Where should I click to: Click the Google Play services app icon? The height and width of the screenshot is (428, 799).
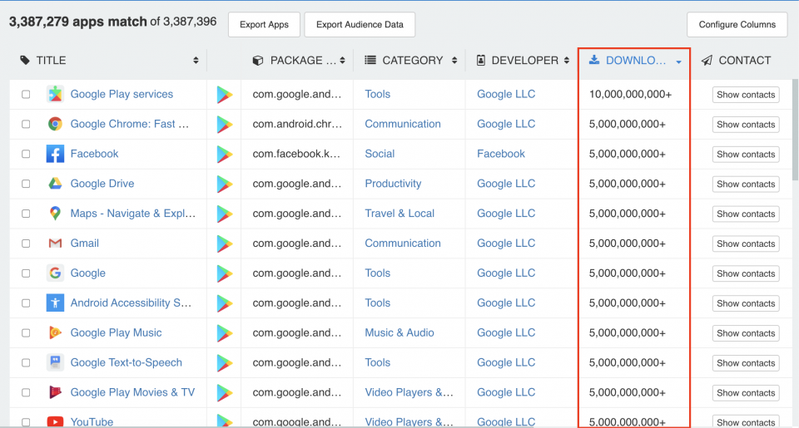55,94
